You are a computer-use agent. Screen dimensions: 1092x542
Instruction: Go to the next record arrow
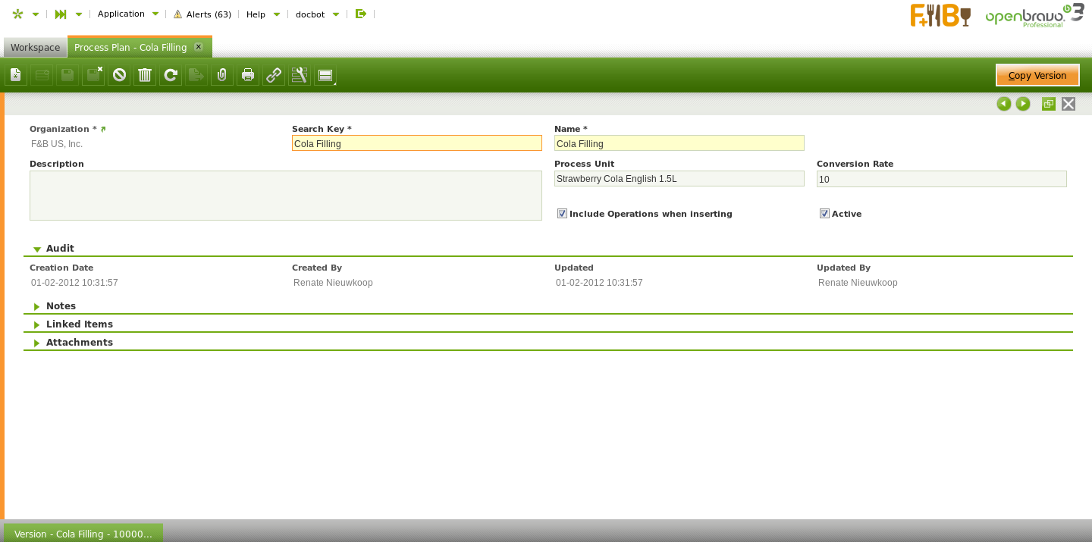click(1023, 104)
